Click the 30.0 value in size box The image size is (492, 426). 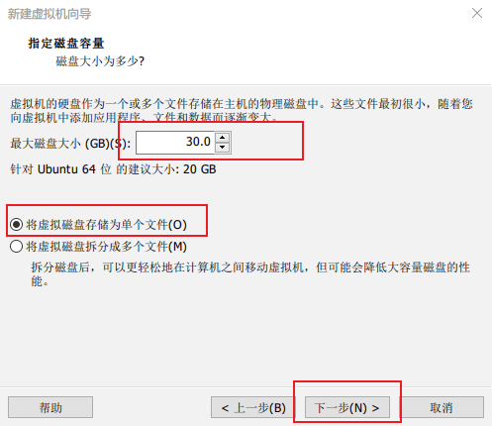pyautogui.click(x=198, y=142)
